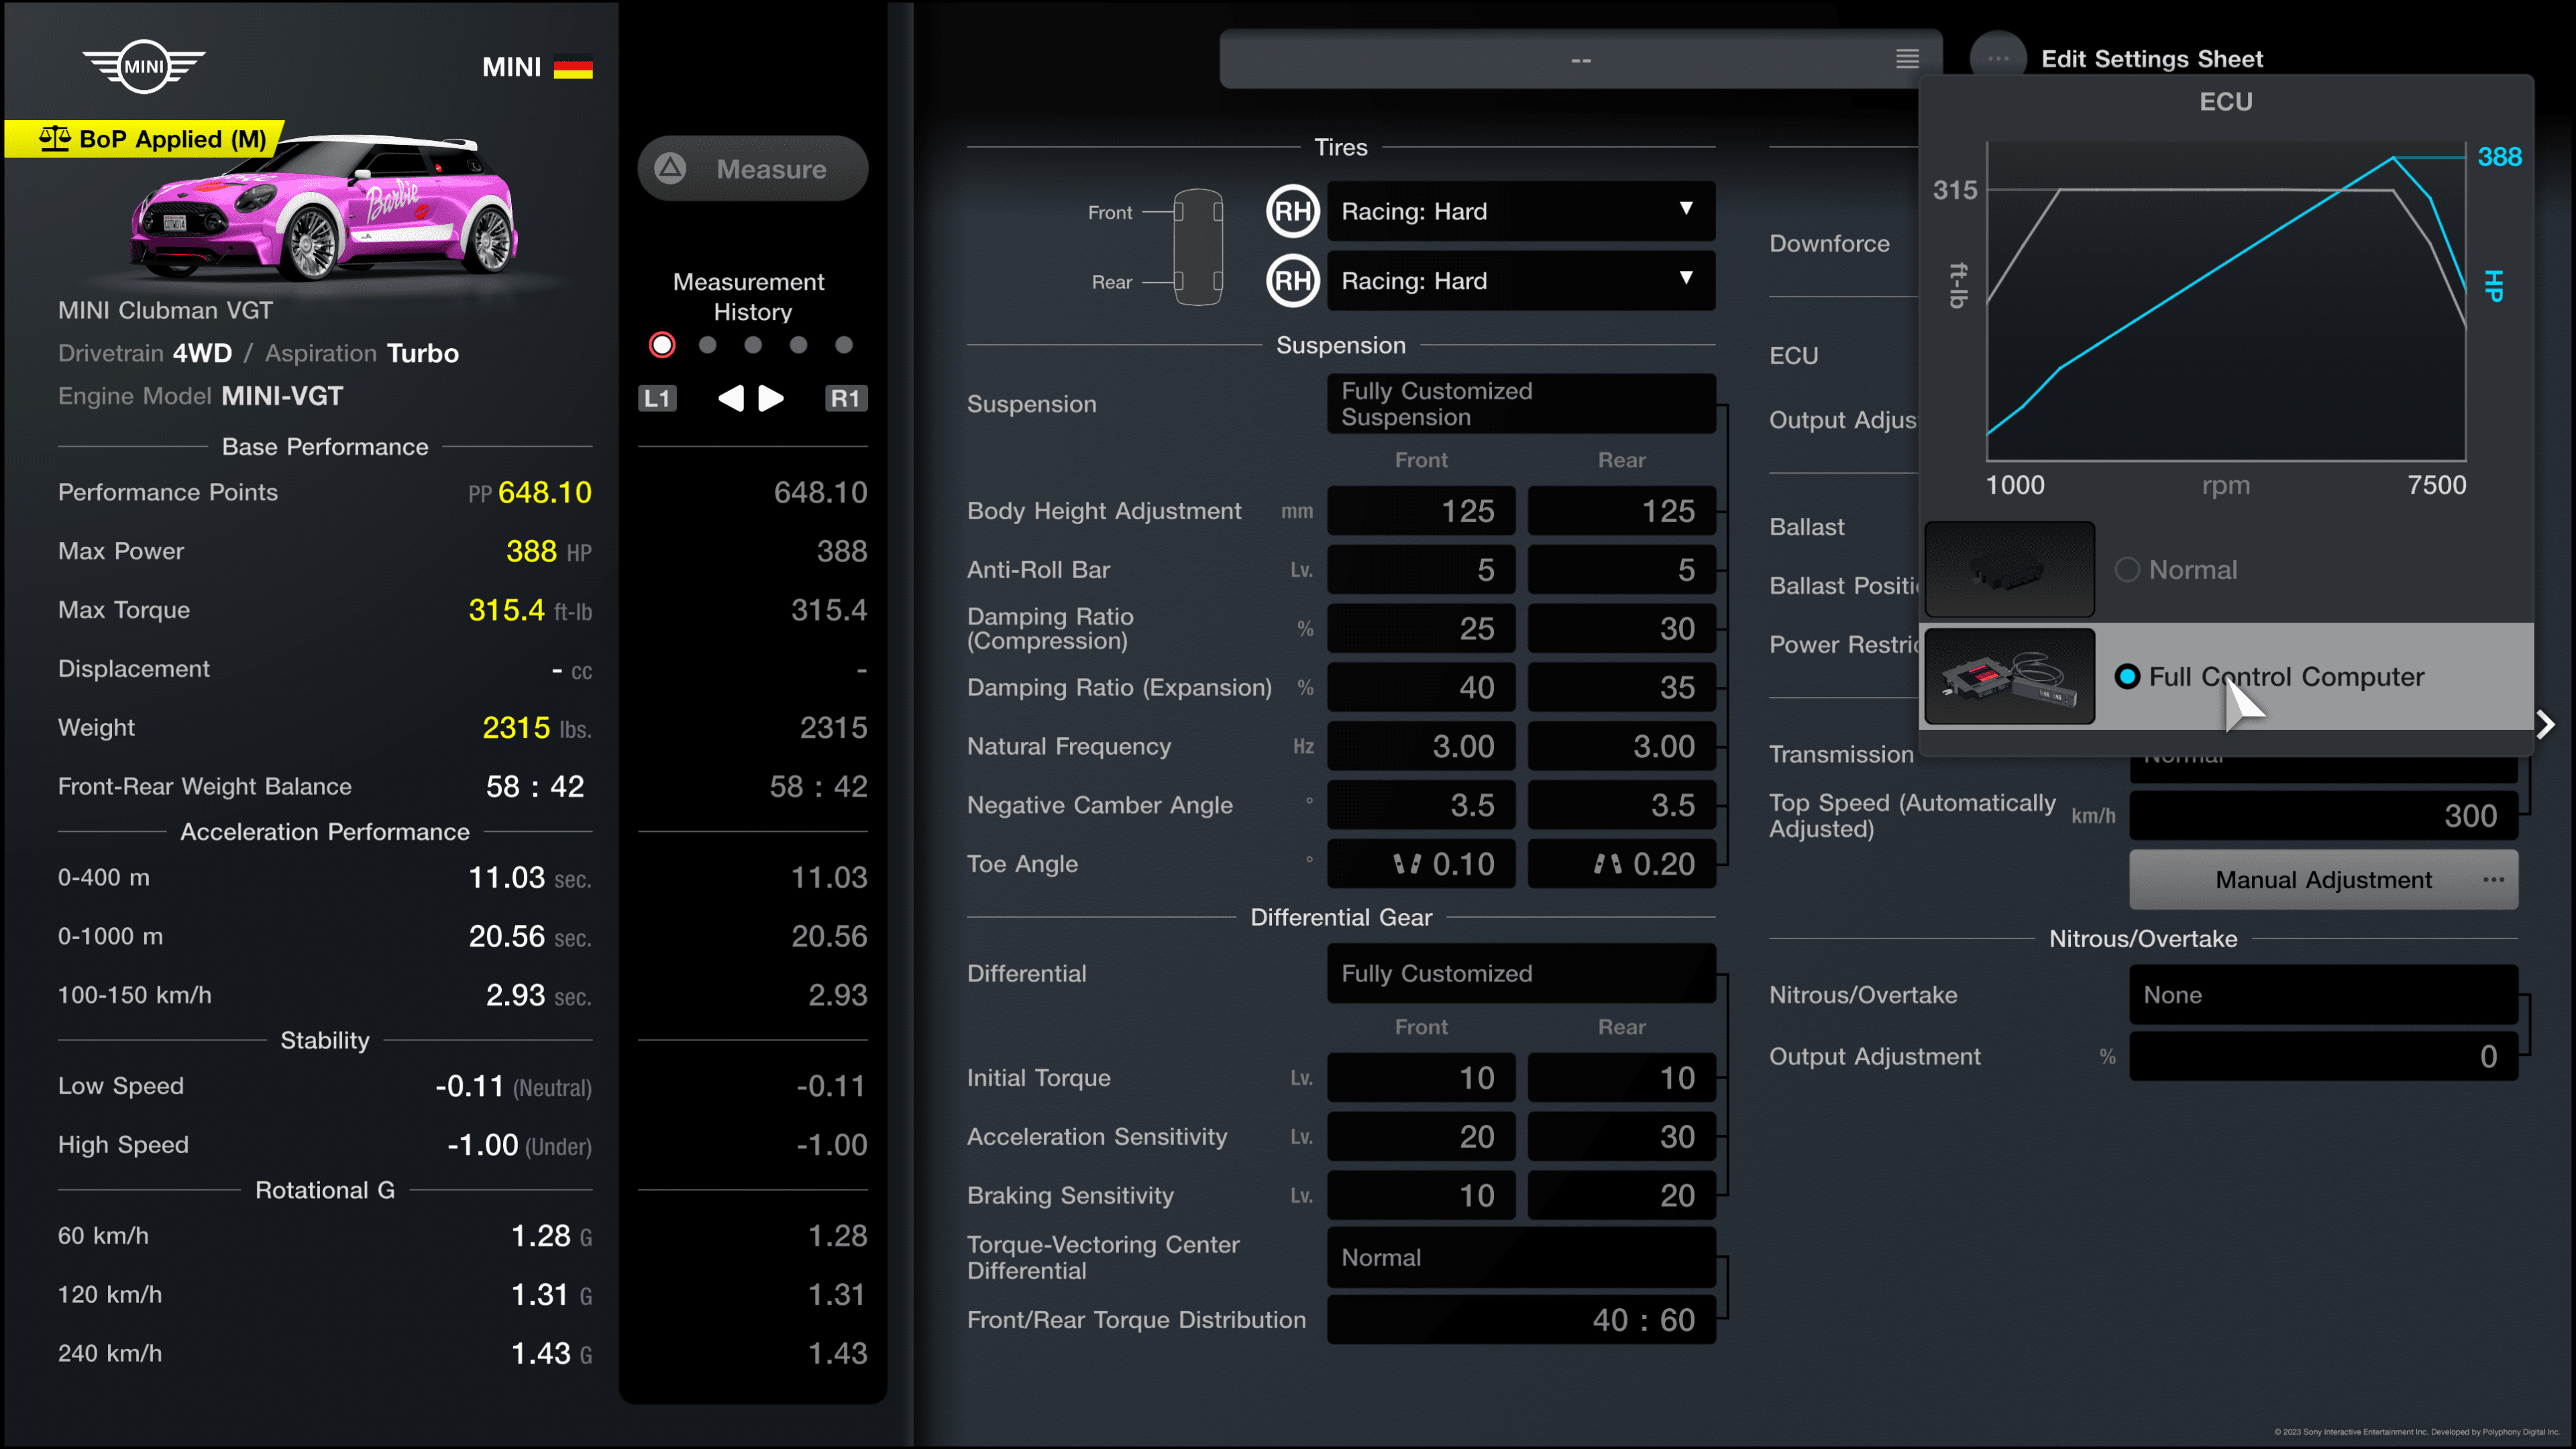Select Full Control Computer radio option
This screenshot has width=2576, height=1449.
[2127, 676]
